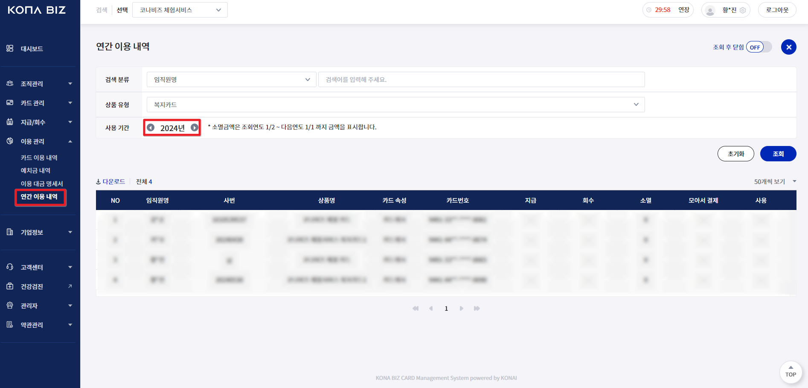Expand the 관리자 menu arrow

click(x=70, y=306)
